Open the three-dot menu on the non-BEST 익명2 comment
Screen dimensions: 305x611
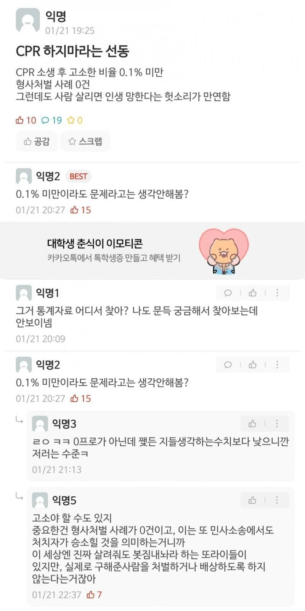click(277, 365)
